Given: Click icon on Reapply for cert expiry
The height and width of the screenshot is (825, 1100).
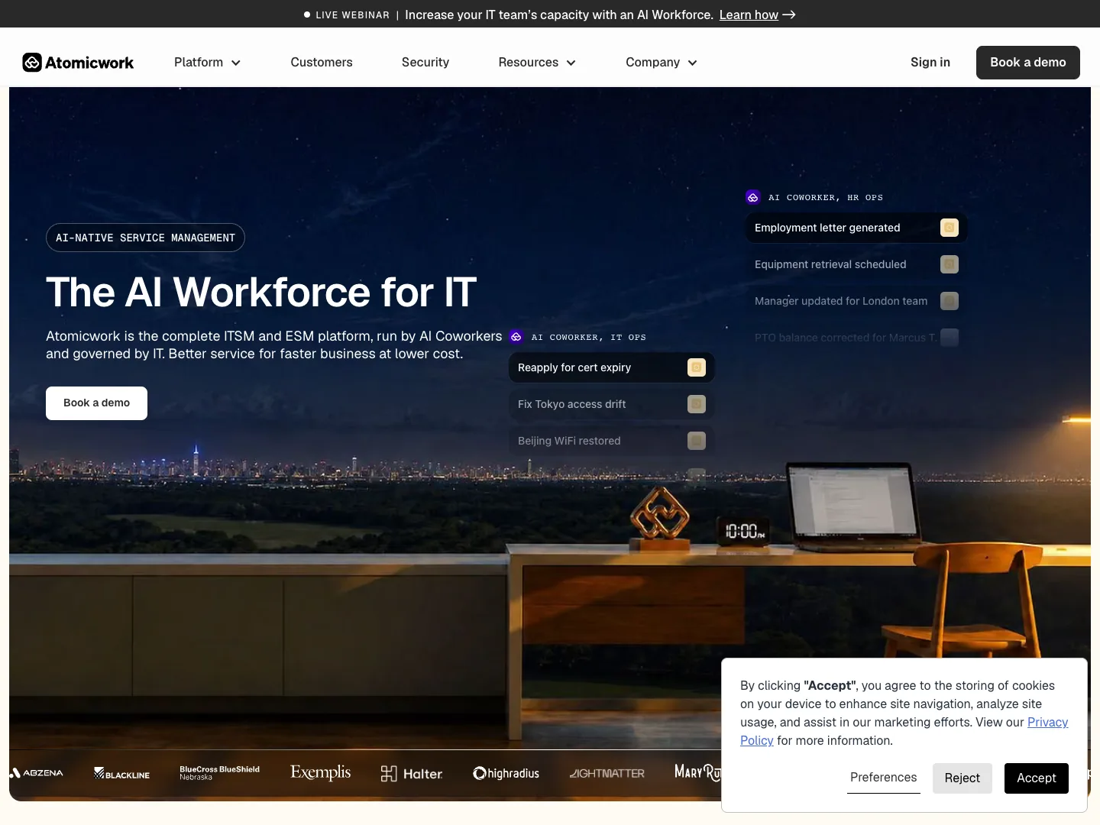Looking at the screenshot, I should (697, 367).
